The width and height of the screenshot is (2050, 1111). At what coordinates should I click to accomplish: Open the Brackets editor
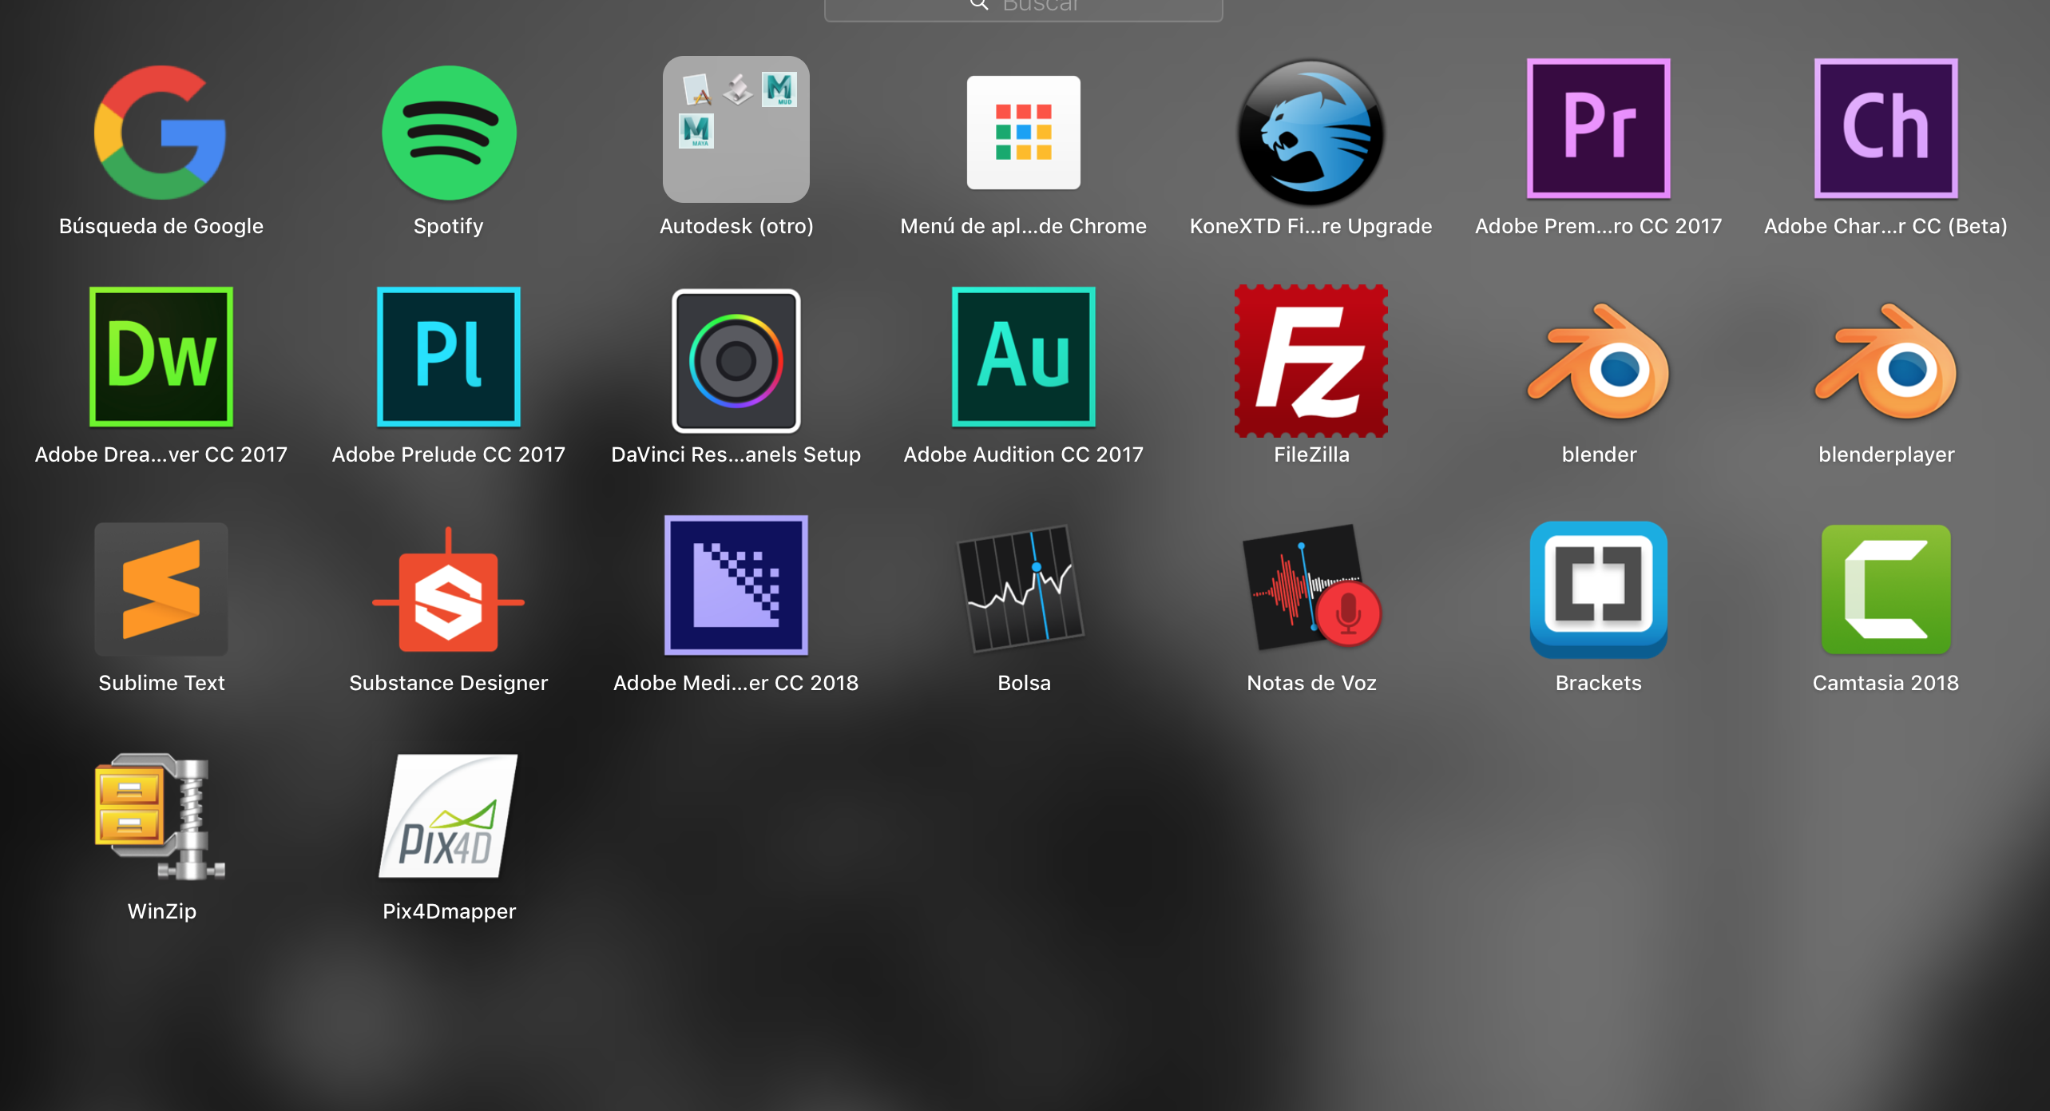tap(1598, 589)
